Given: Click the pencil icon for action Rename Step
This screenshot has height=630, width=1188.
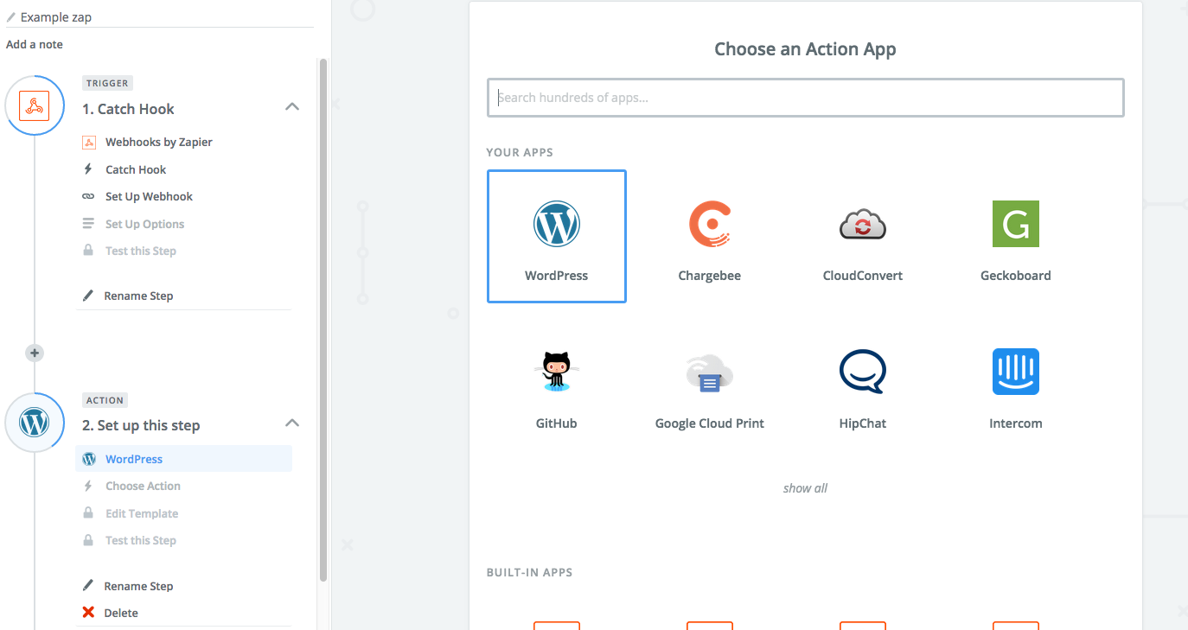Looking at the screenshot, I should (88, 586).
